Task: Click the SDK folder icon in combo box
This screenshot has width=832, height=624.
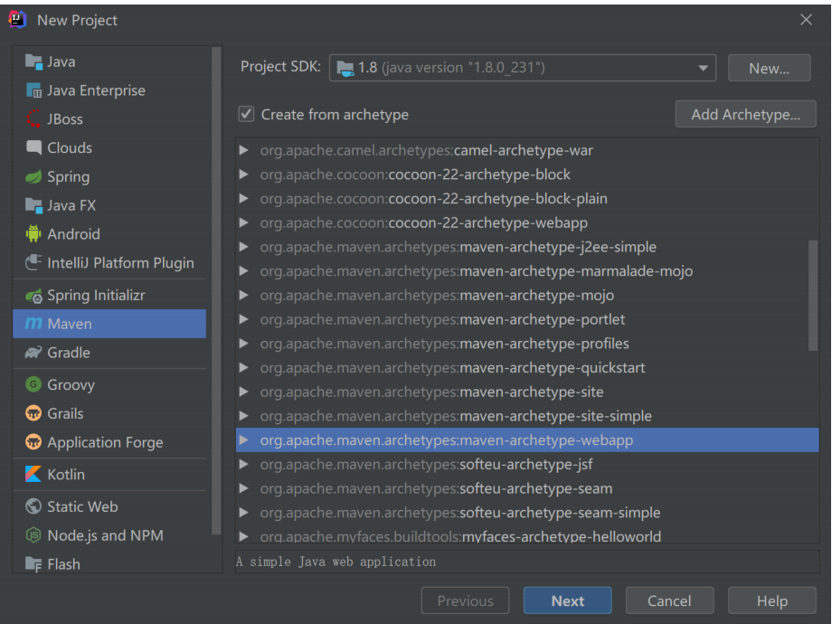Action: point(345,68)
